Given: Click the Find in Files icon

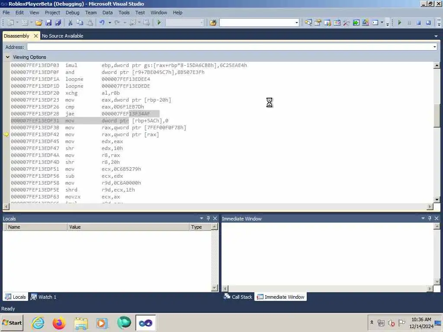Looking at the screenshot, I should coord(213,22).
